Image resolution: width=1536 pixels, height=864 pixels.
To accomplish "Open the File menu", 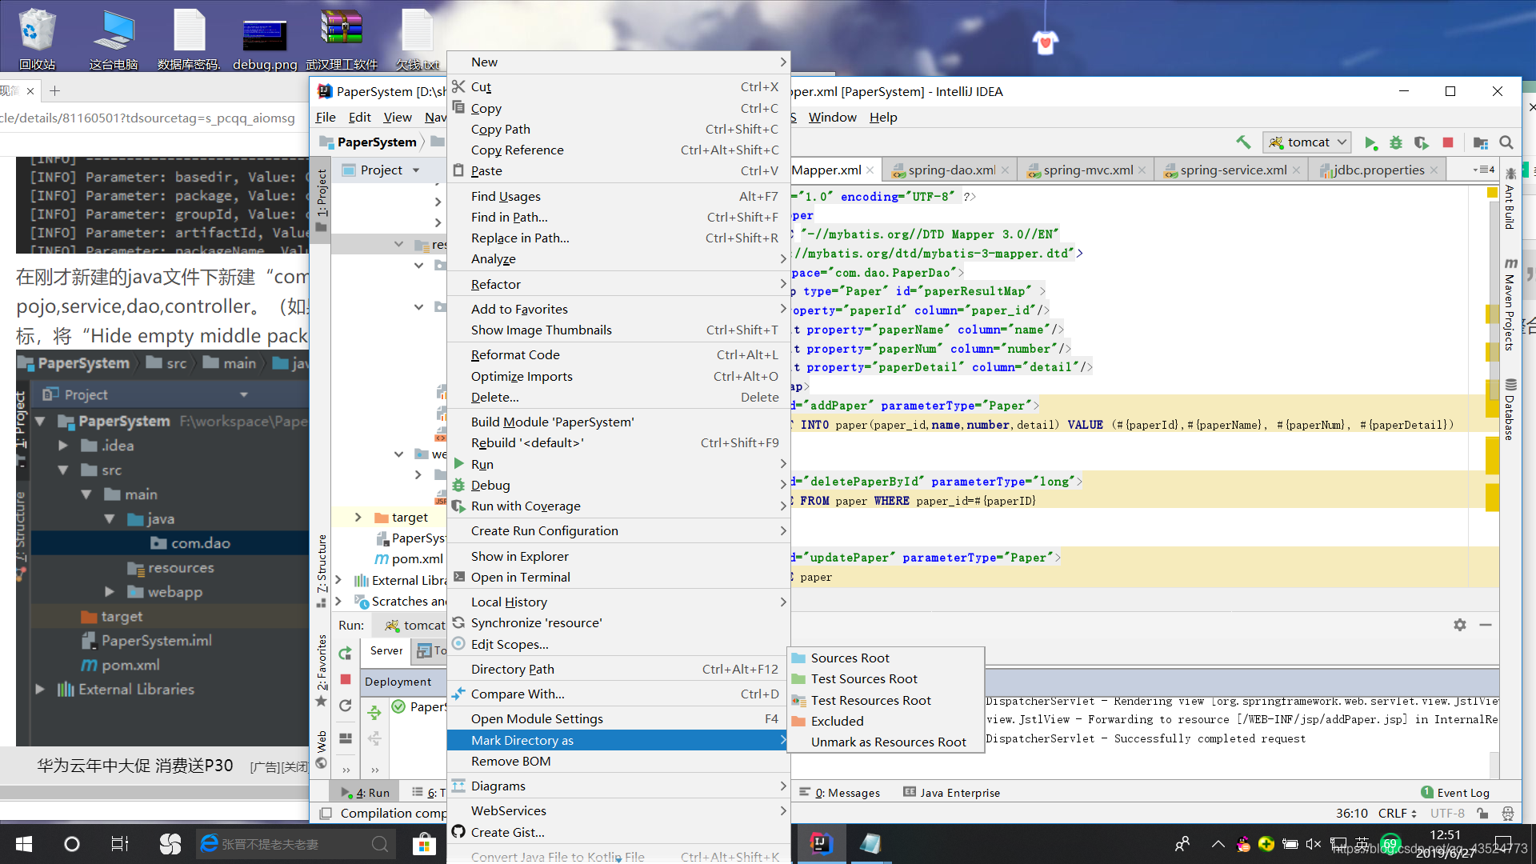I will coord(326,118).
